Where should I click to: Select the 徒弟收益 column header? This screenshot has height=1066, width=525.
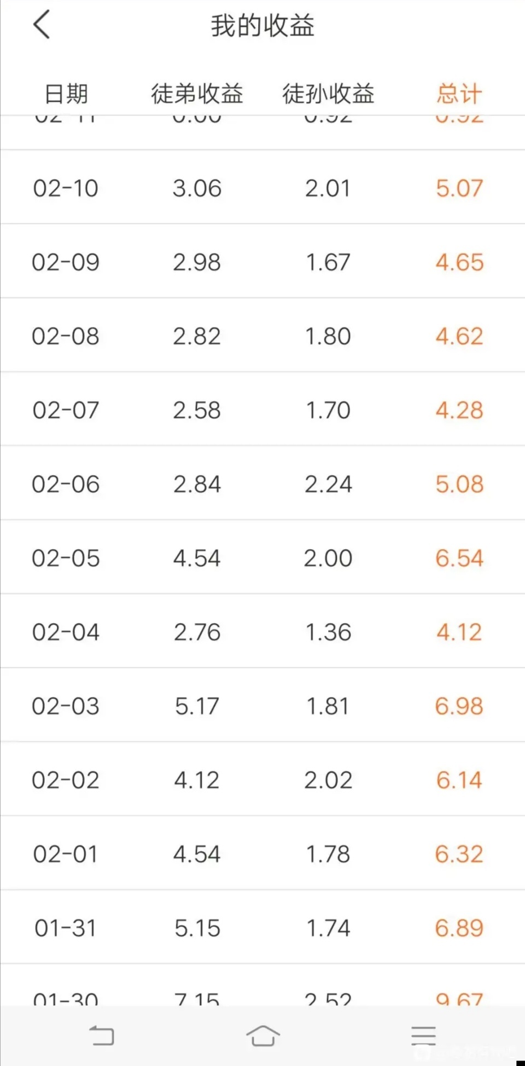point(197,94)
